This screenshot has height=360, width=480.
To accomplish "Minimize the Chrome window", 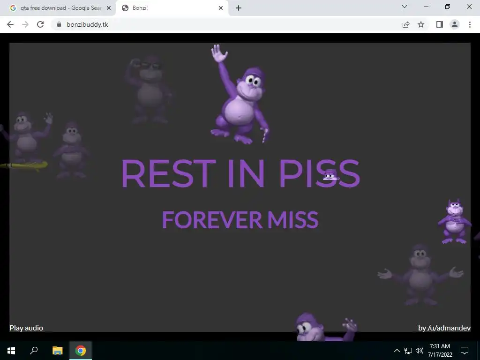I will tap(426, 7).
